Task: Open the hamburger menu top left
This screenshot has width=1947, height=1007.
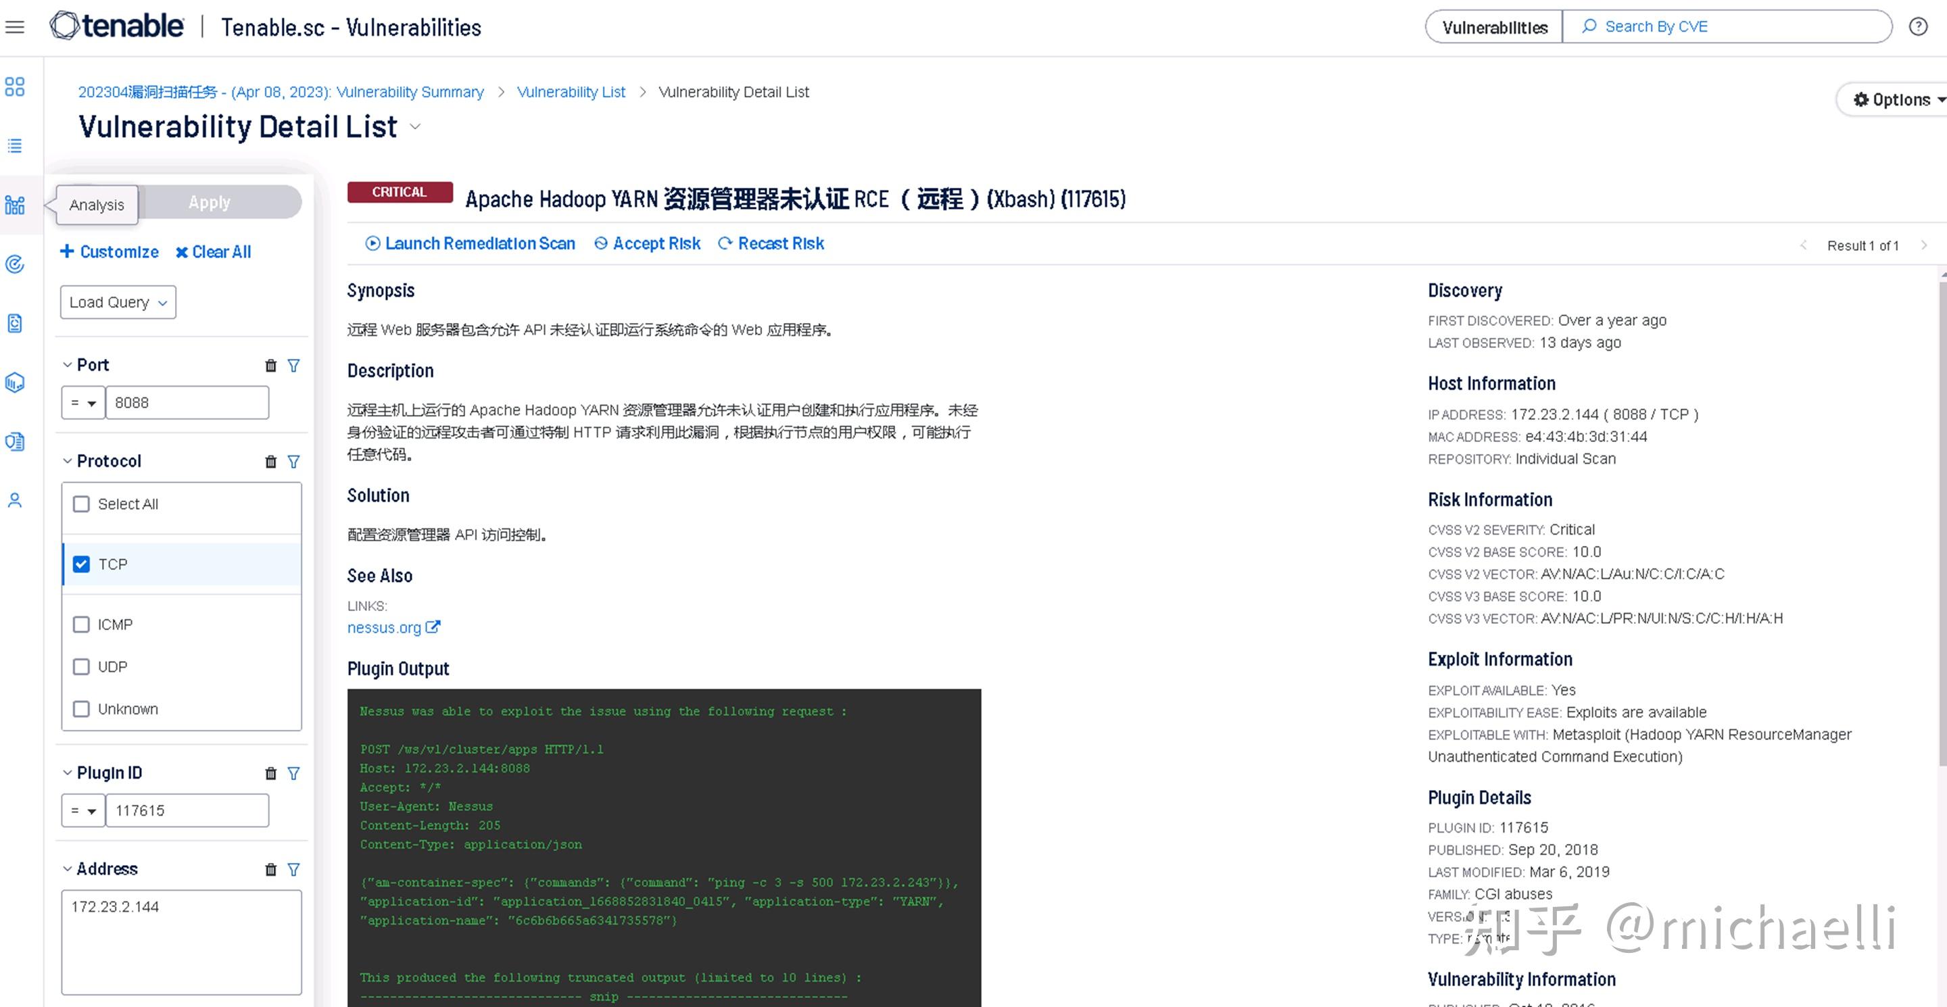Action: click(x=14, y=26)
